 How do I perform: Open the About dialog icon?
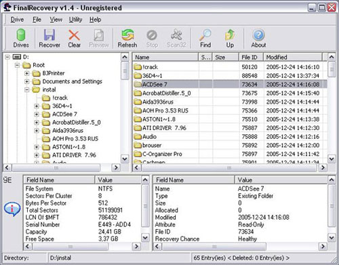(x=258, y=38)
